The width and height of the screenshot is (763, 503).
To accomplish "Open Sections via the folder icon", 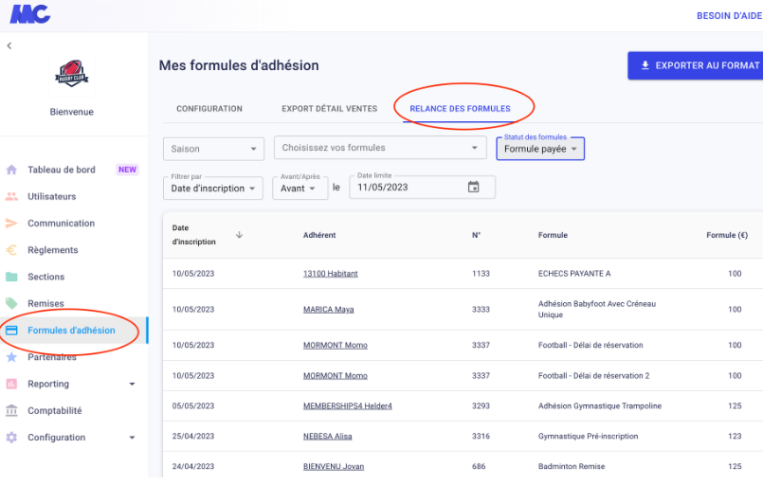I will (x=11, y=277).
